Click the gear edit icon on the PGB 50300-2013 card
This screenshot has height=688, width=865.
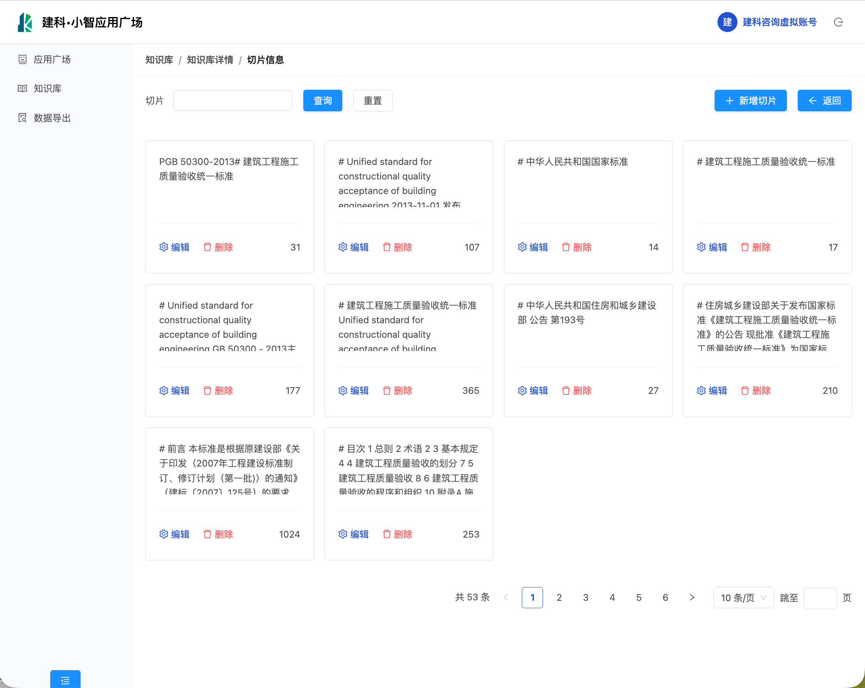click(164, 247)
